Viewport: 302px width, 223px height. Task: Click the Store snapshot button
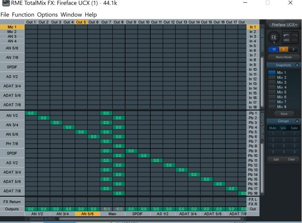[284, 114]
